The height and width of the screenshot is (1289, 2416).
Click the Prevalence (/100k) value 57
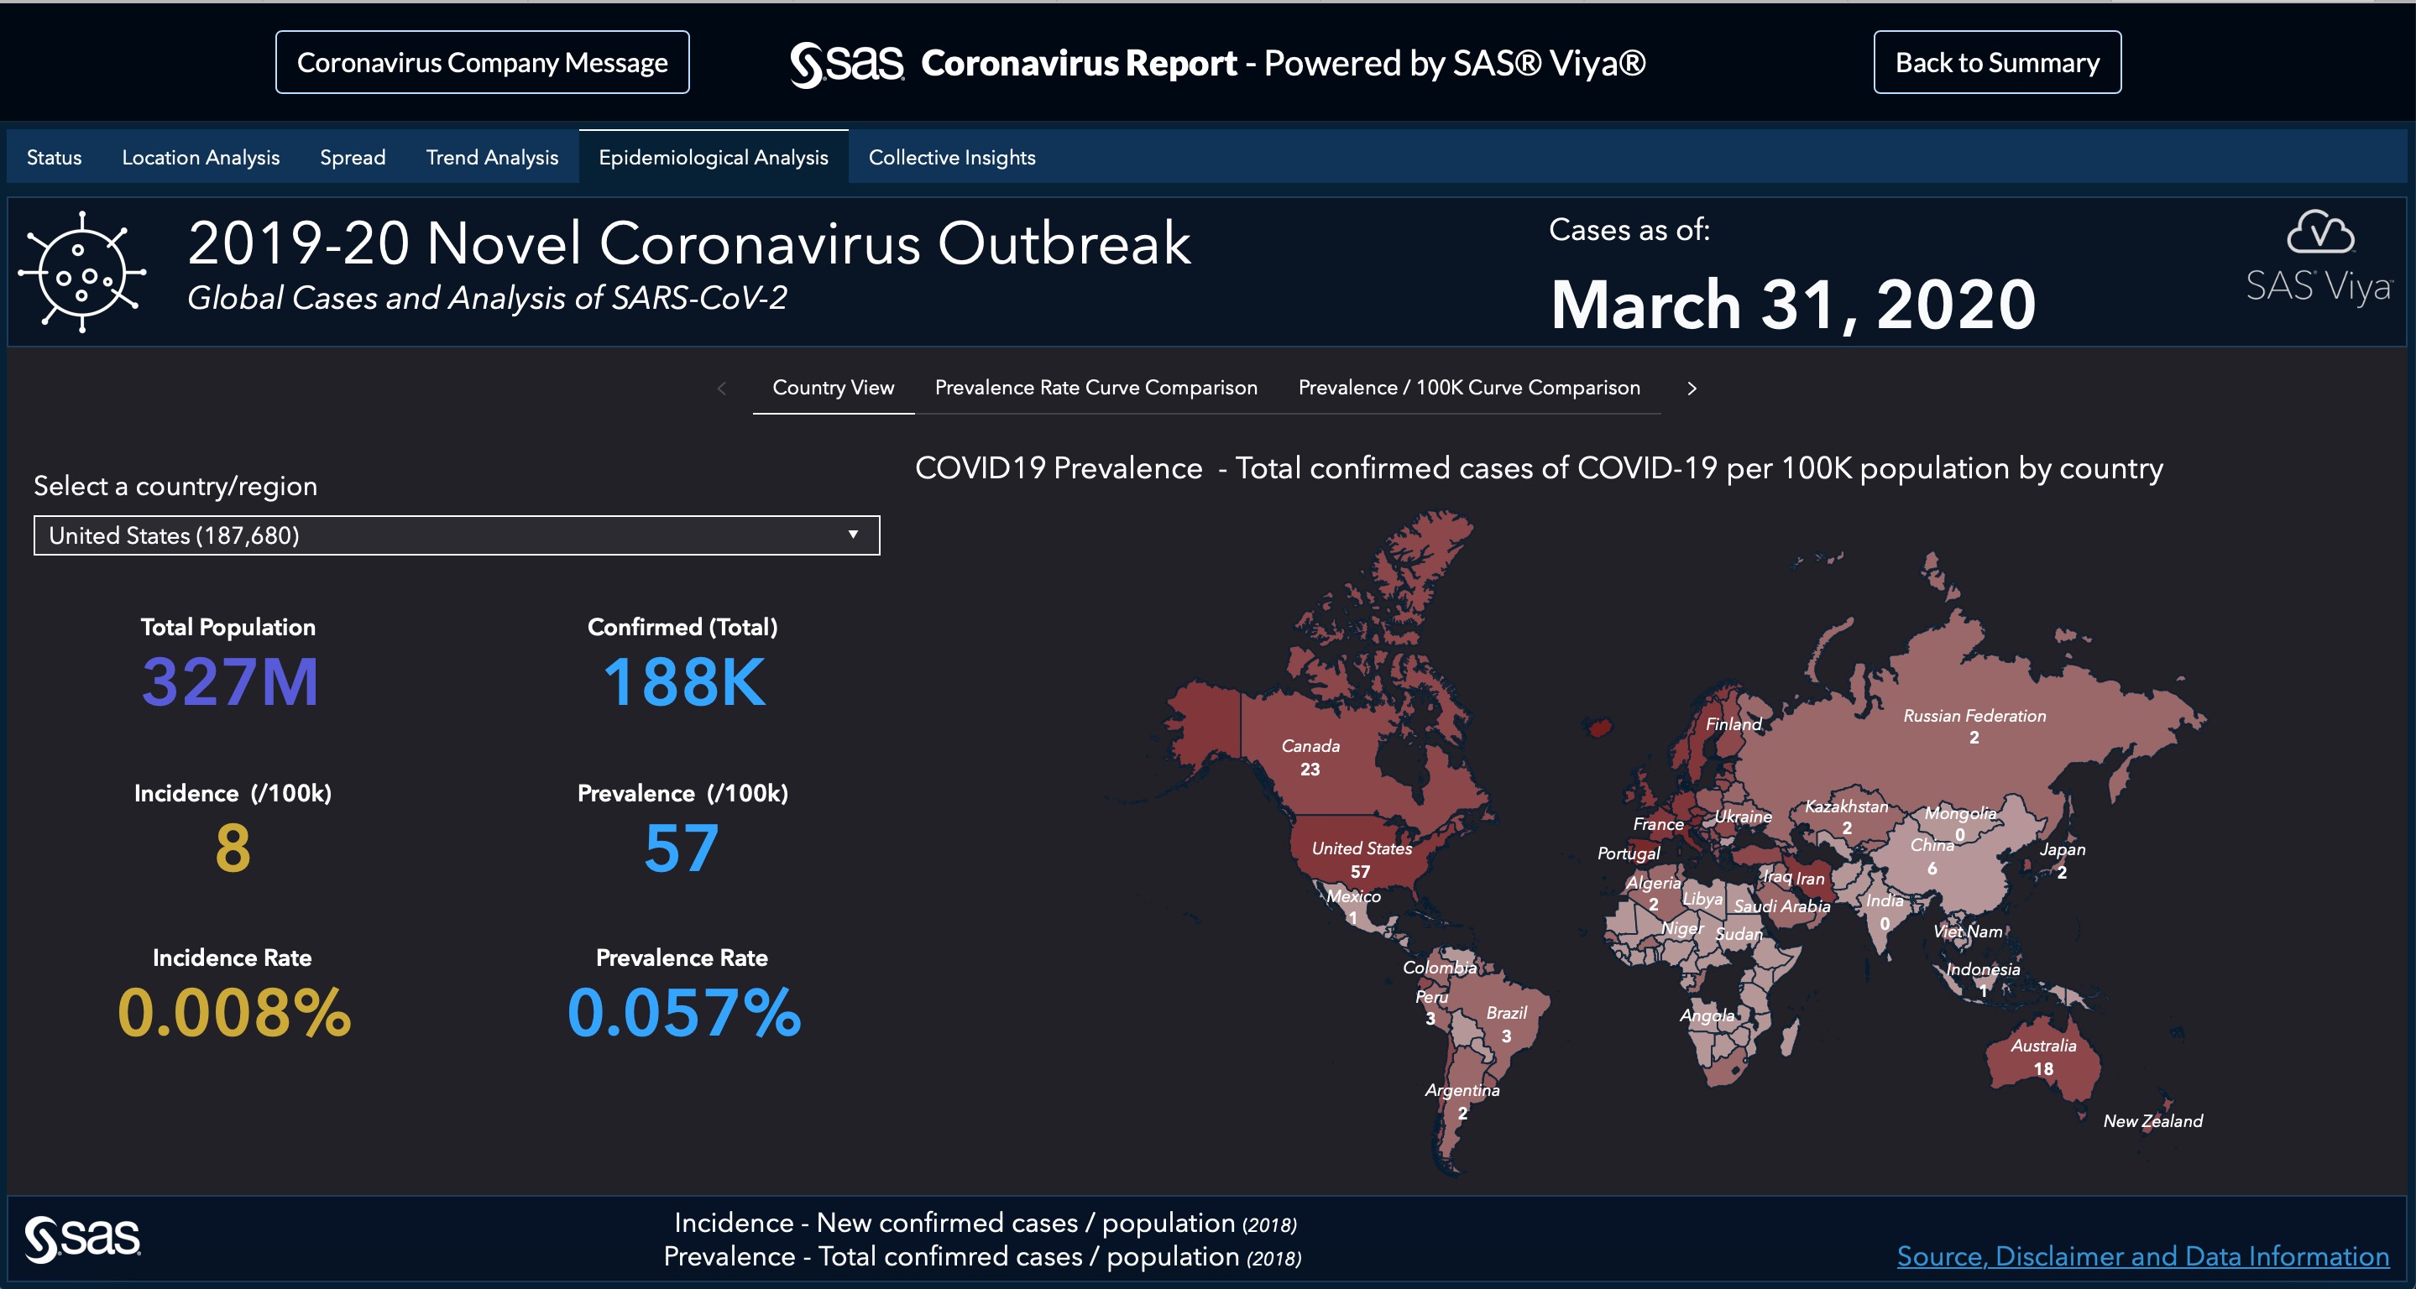[x=682, y=848]
